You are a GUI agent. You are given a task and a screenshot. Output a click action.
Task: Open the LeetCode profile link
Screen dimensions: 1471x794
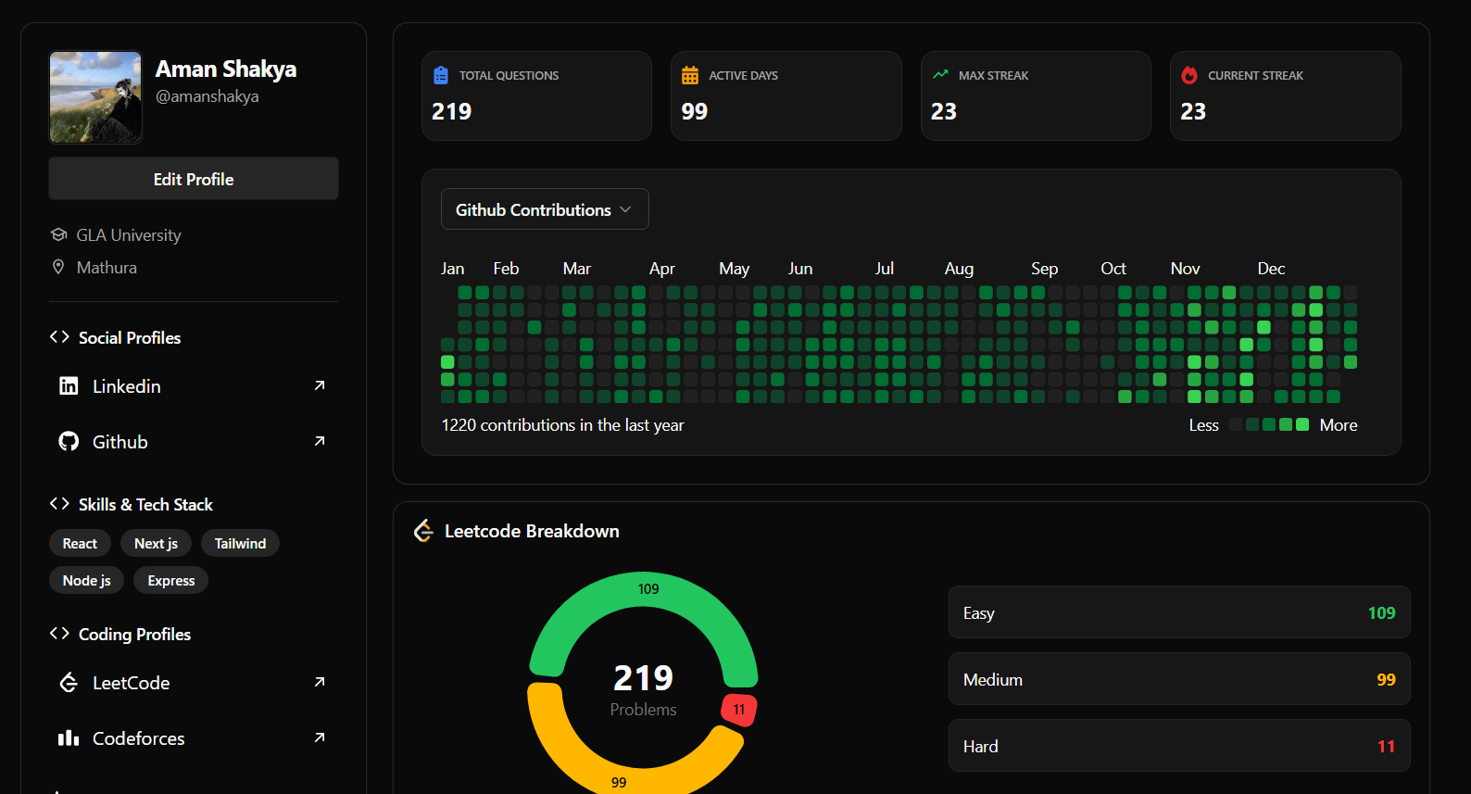[x=131, y=683]
